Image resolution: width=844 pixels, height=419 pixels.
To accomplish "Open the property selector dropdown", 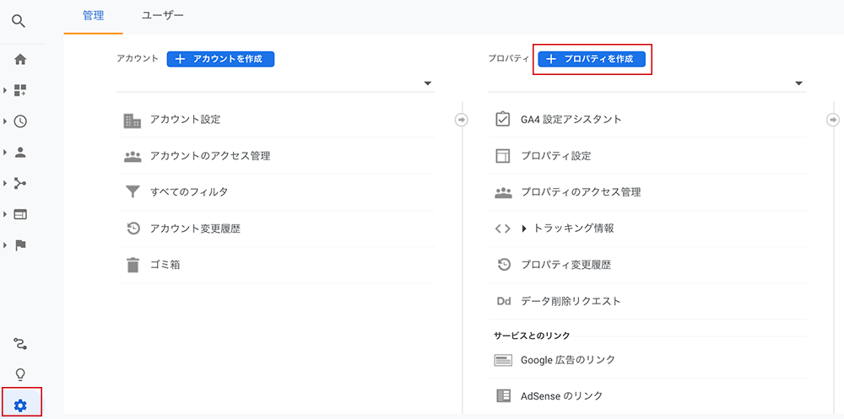I will (647, 84).
